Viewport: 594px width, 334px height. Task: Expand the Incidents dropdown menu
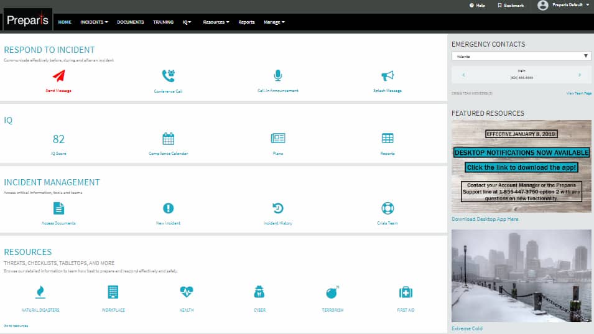[94, 22]
